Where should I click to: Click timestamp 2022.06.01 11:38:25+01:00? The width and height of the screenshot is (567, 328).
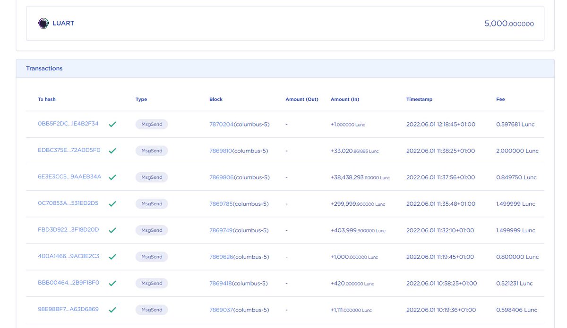(x=441, y=151)
